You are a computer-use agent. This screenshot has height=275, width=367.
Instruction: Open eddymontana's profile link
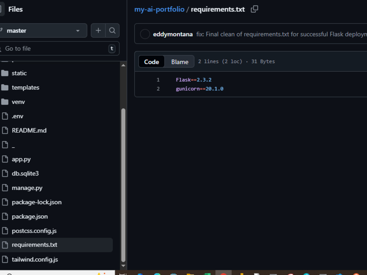coord(173,34)
